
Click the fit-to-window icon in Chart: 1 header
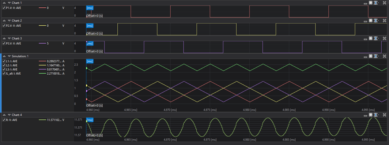click(x=371, y=3)
